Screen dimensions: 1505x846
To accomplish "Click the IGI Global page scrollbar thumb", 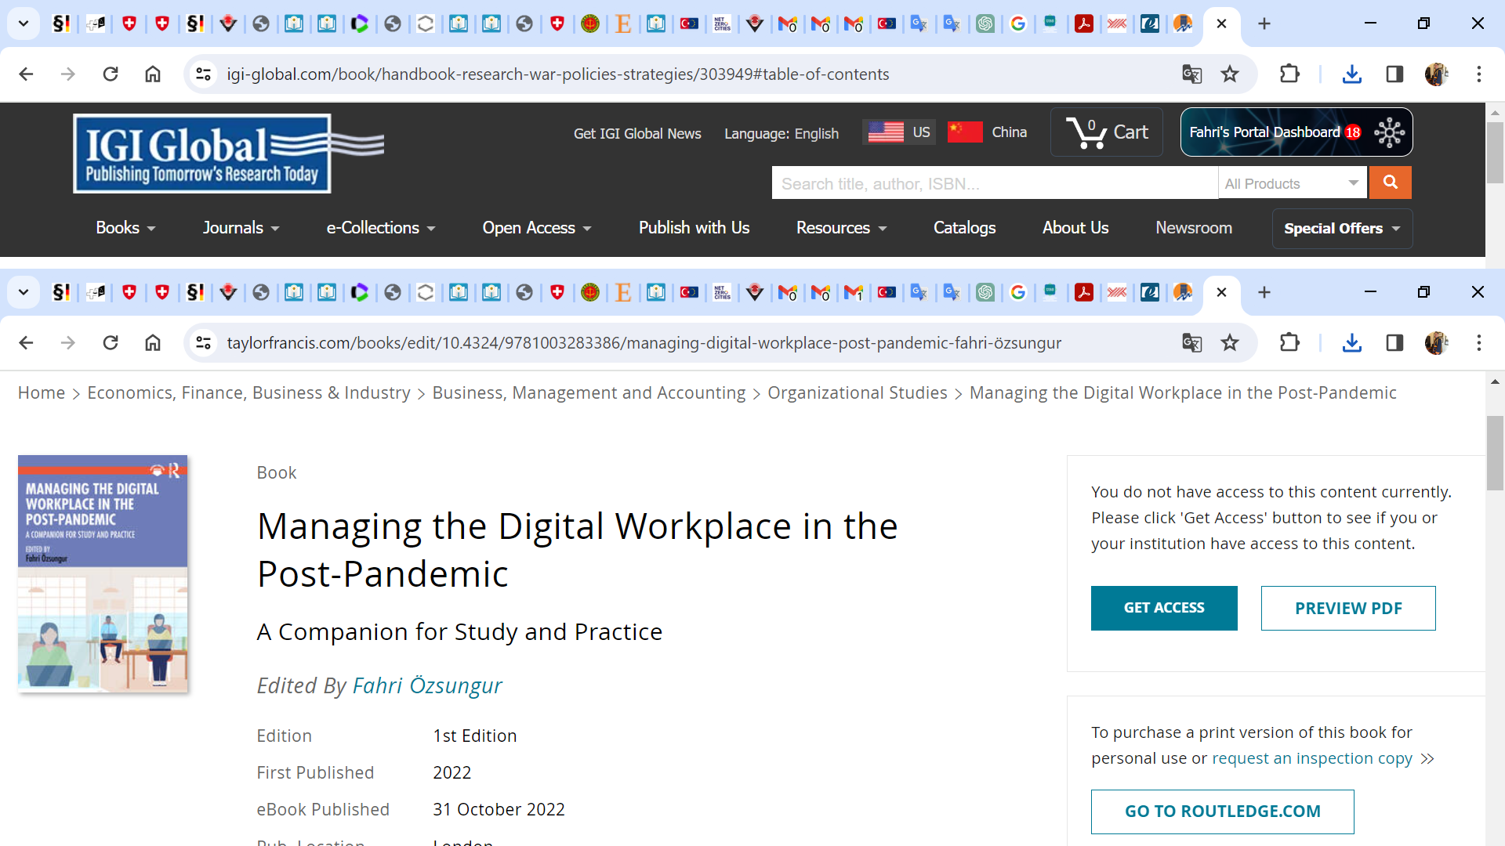I will pos(1495,153).
